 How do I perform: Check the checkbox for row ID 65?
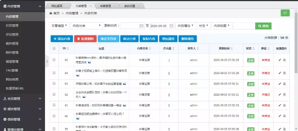pos(54,60)
